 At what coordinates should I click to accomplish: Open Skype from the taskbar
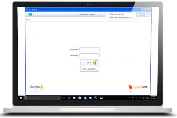pyautogui.click(x=91, y=98)
